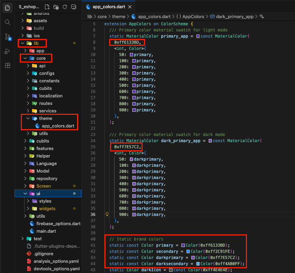Open the Search view in activity bar
295x273 pixels.
tap(8, 22)
